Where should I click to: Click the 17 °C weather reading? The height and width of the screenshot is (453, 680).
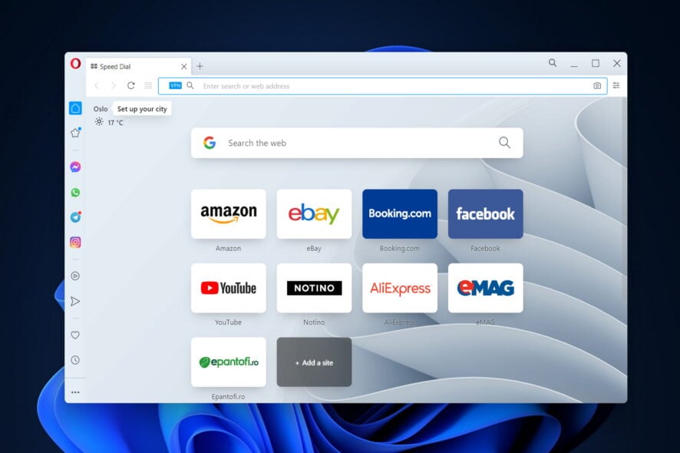(x=115, y=123)
